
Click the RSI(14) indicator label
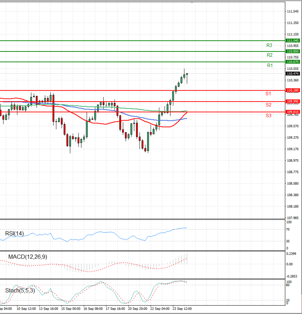(14, 233)
